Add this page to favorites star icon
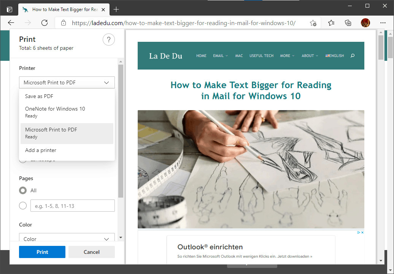 pos(313,23)
